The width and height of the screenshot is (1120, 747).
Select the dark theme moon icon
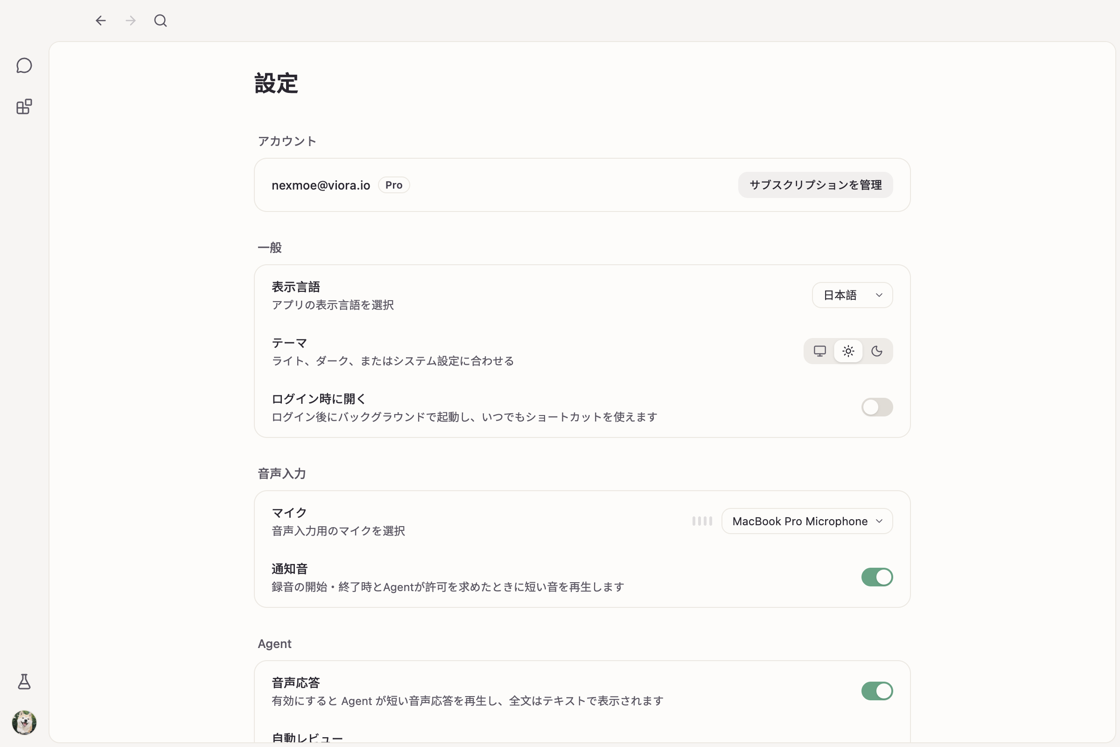(x=877, y=351)
